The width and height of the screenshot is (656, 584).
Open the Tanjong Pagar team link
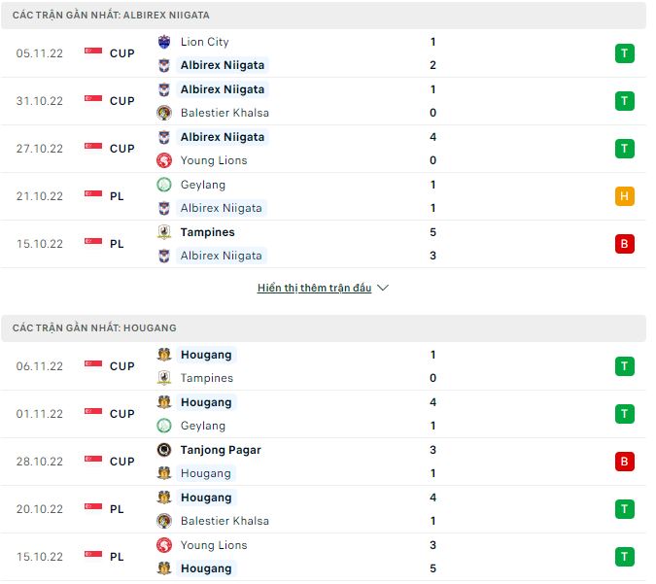click(x=221, y=450)
